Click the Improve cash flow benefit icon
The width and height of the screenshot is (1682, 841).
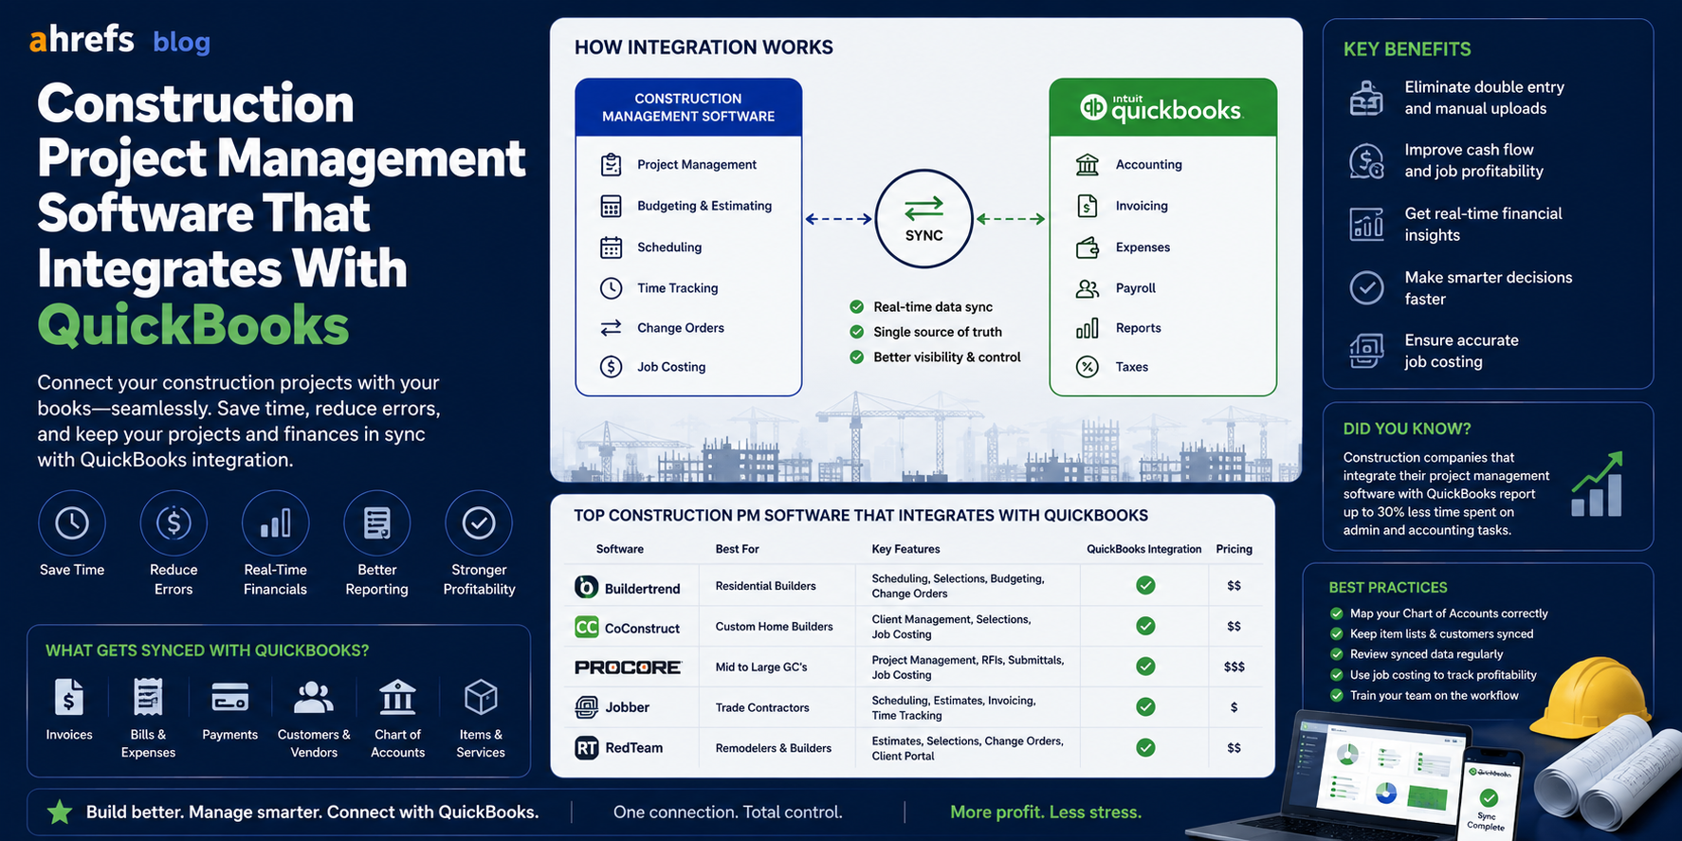1366,161
